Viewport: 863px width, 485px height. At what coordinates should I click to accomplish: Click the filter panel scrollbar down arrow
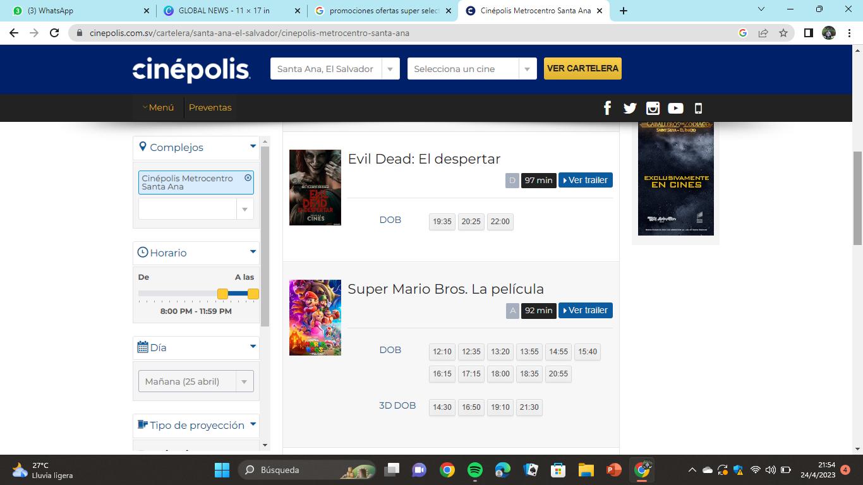pyautogui.click(x=265, y=445)
